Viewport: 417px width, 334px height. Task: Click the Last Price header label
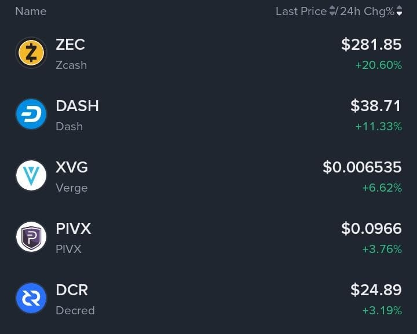click(x=301, y=11)
